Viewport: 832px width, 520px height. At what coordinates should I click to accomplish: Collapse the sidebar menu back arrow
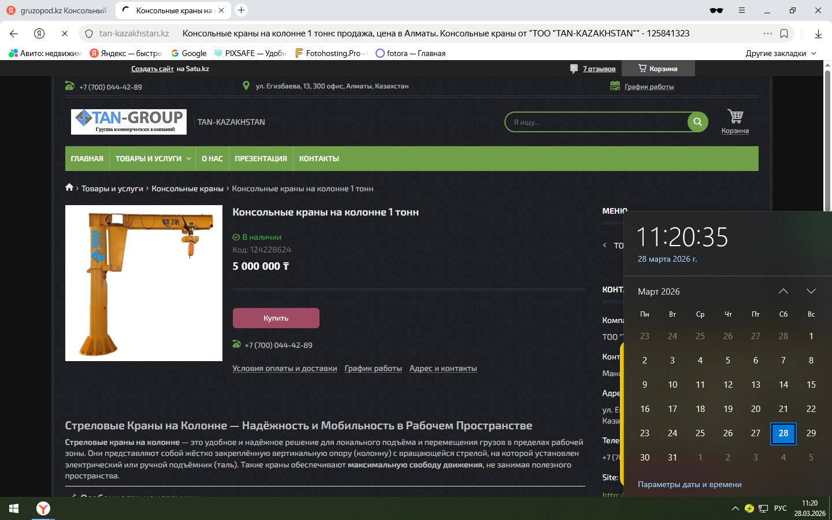605,246
